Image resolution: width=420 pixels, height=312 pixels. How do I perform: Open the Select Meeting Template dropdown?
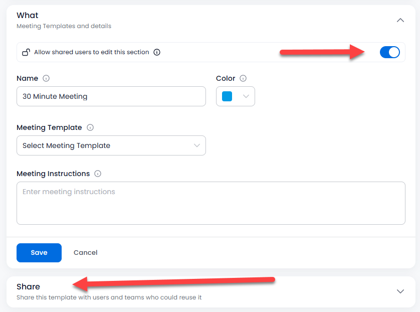pos(111,145)
